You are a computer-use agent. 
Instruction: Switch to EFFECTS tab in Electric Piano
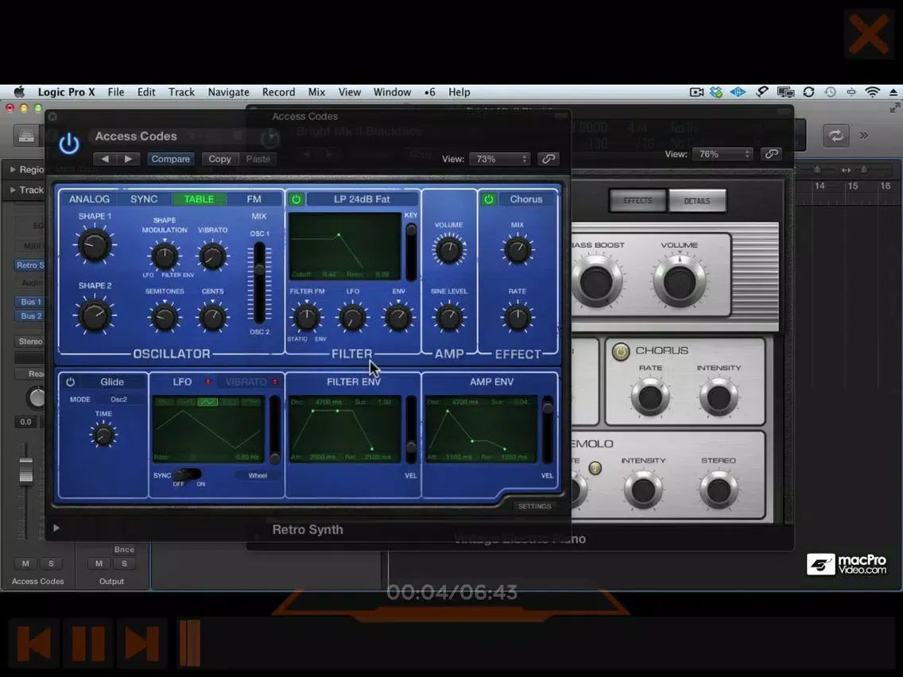(x=638, y=200)
